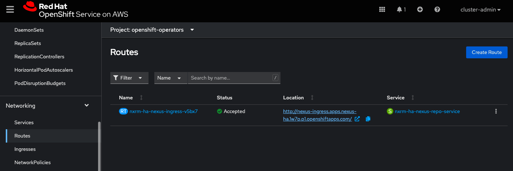Image resolution: width=513 pixels, height=171 pixels.
Task: Click the slash shortcut hint in search
Action: (x=275, y=78)
